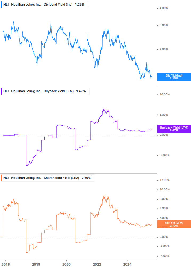Click the -2.00% tick on shareholder yield axis
This screenshot has height=268, width=191.
164,246
